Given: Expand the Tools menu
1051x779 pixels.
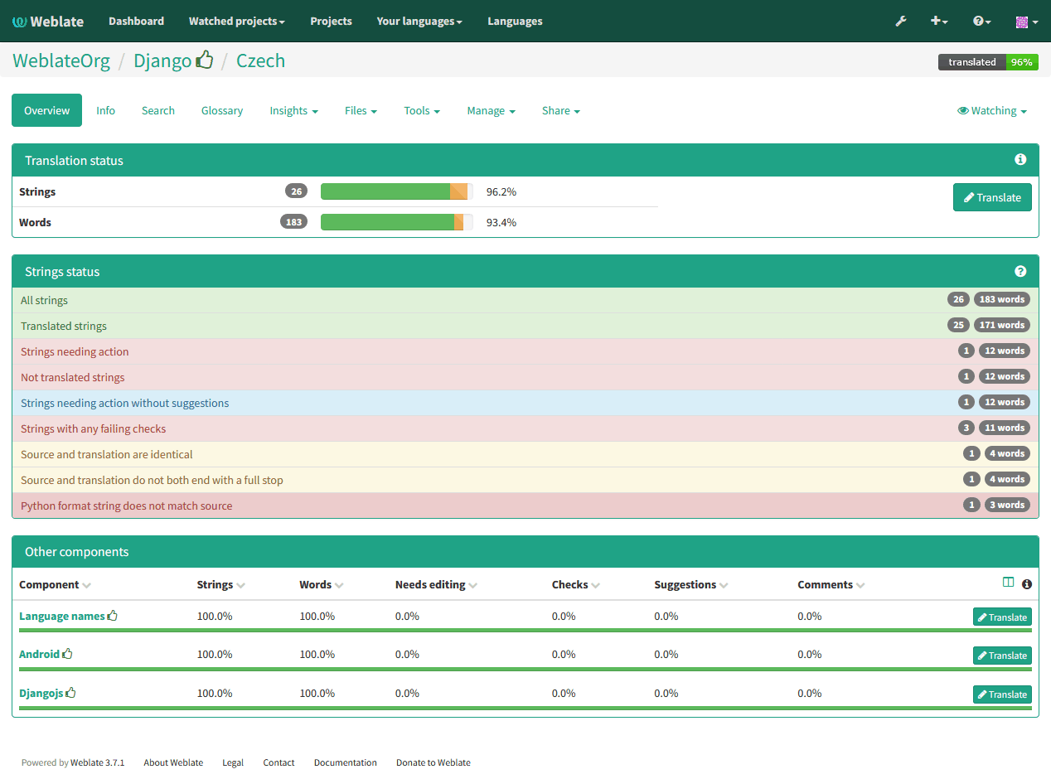Looking at the screenshot, I should [x=422, y=110].
